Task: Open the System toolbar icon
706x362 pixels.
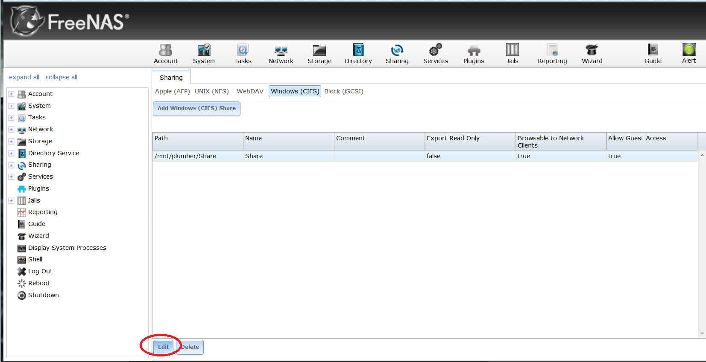Action: click(204, 50)
